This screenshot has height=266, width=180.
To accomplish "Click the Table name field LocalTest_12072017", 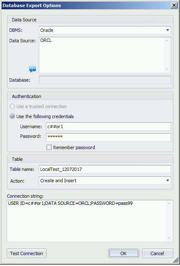I will coord(105,169).
